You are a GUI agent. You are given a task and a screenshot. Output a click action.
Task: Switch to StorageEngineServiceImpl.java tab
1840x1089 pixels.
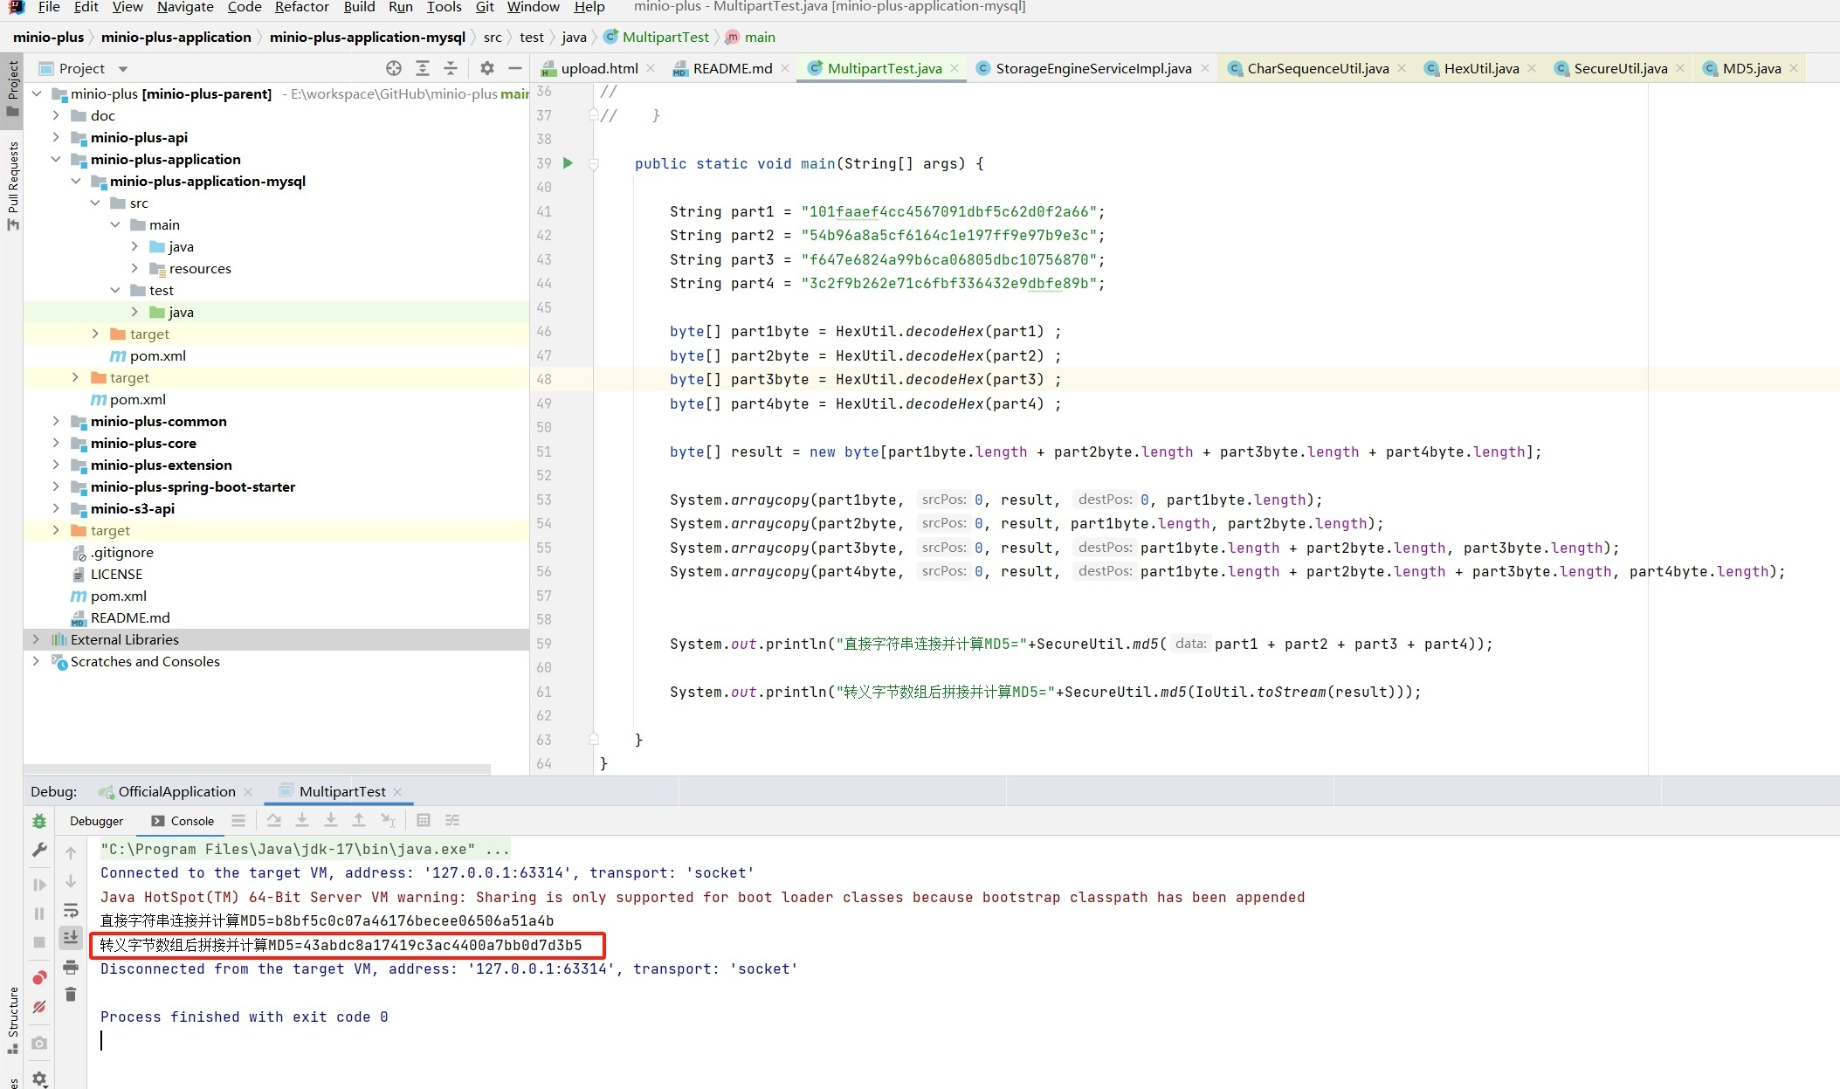pos(1093,68)
